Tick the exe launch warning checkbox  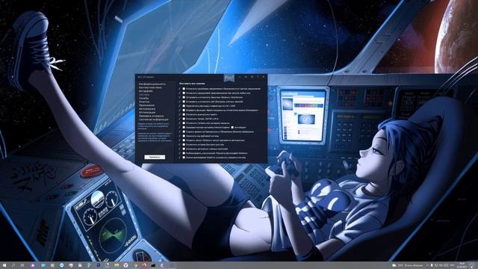[184, 93]
